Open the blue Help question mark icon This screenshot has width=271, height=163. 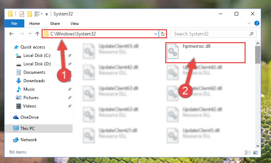[x=257, y=23]
